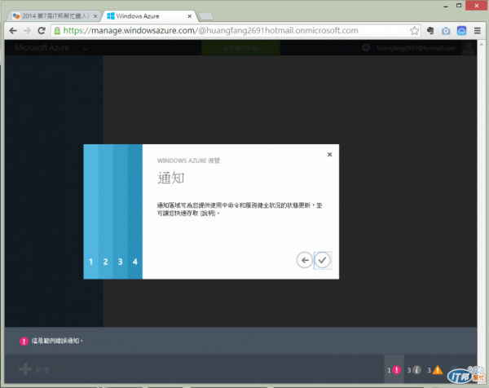Click the user avatar icon
The height and width of the screenshot is (388, 489).
(x=469, y=48)
